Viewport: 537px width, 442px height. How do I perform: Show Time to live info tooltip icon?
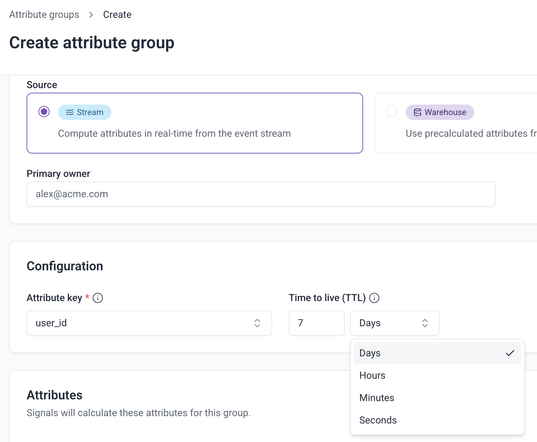pos(374,298)
